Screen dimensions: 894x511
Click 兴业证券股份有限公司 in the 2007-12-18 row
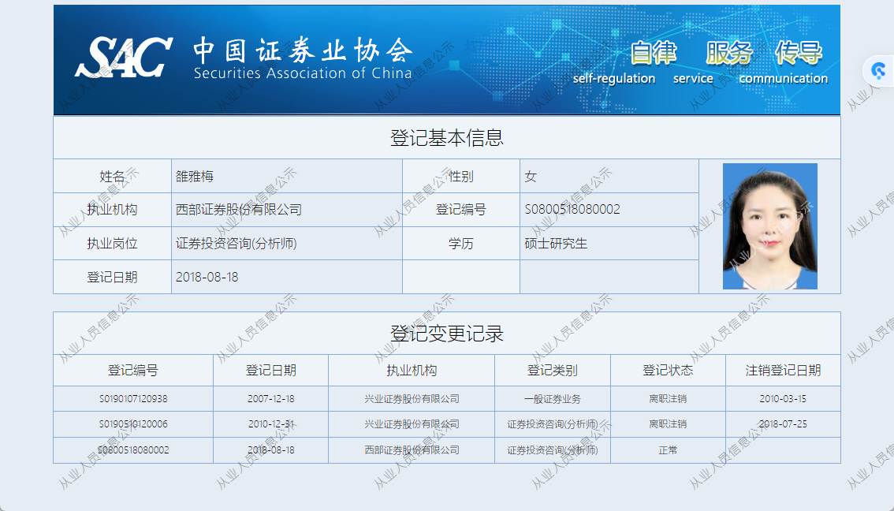pos(412,399)
